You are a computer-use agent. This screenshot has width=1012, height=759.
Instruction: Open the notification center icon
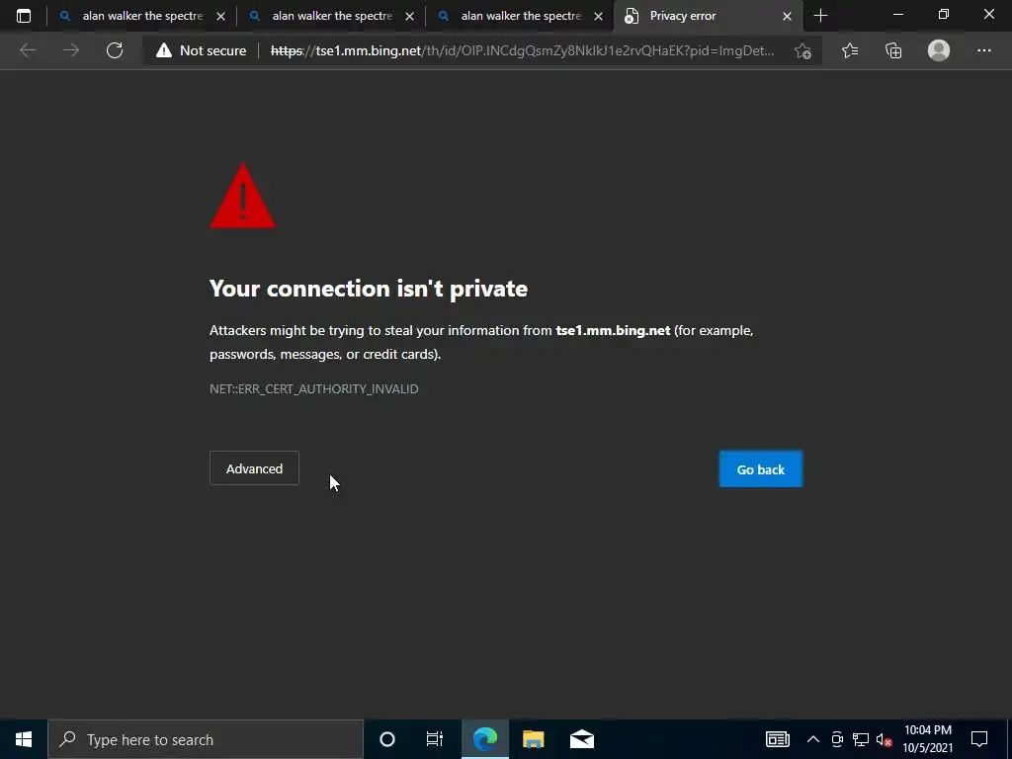(979, 739)
